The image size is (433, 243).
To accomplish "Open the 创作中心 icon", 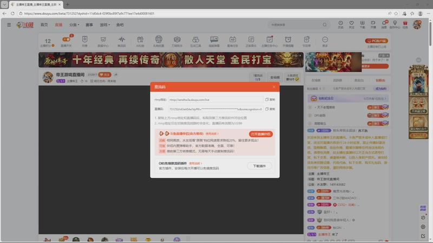I will [x=395, y=24].
